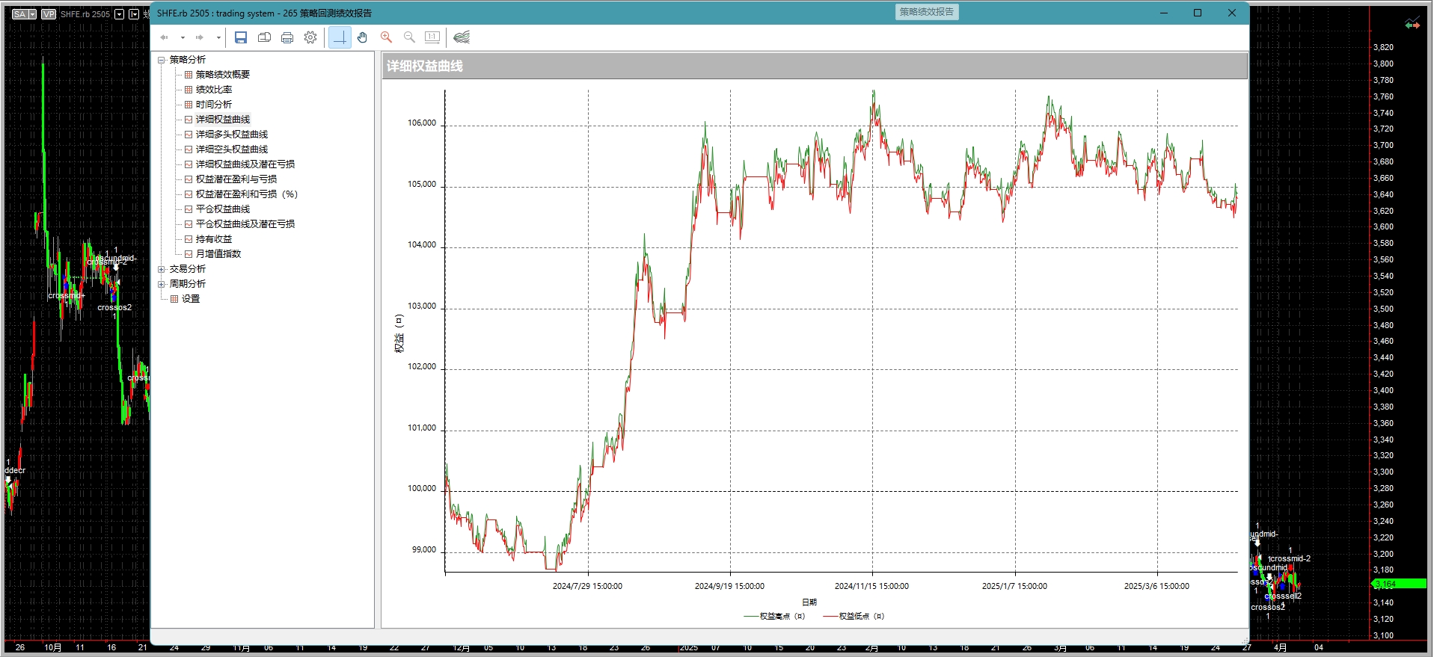Click the bar-type dropdown icon after symbol

tap(134, 14)
